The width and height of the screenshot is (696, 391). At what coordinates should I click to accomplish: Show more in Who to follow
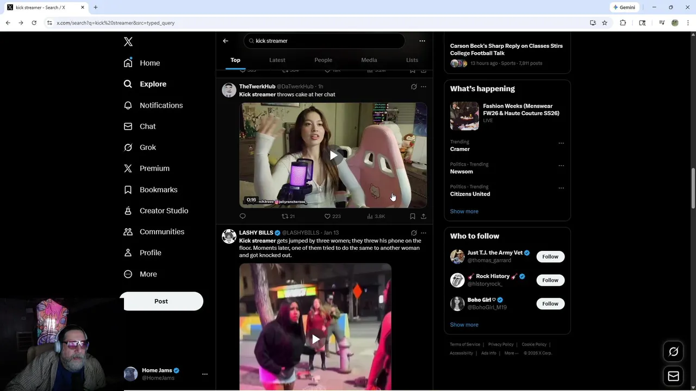(464, 325)
